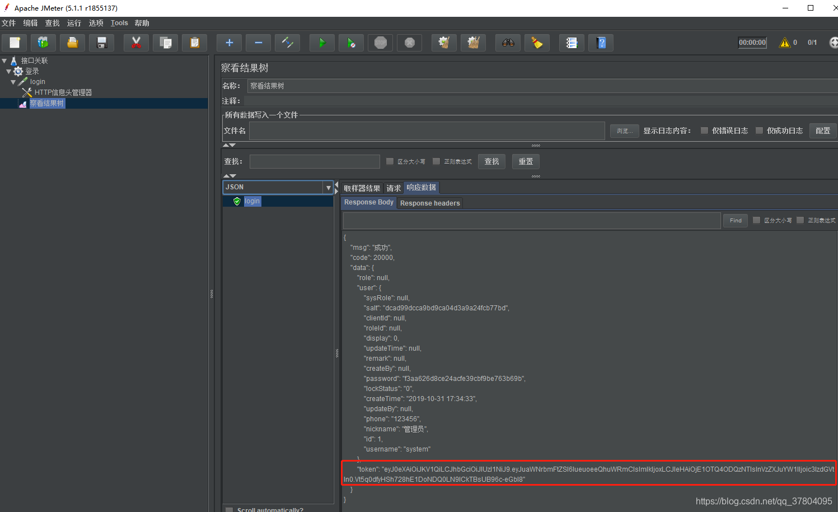Click the 名称 name input field
This screenshot has width=838, height=512.
pyautogui.click(x=542, y=86)
